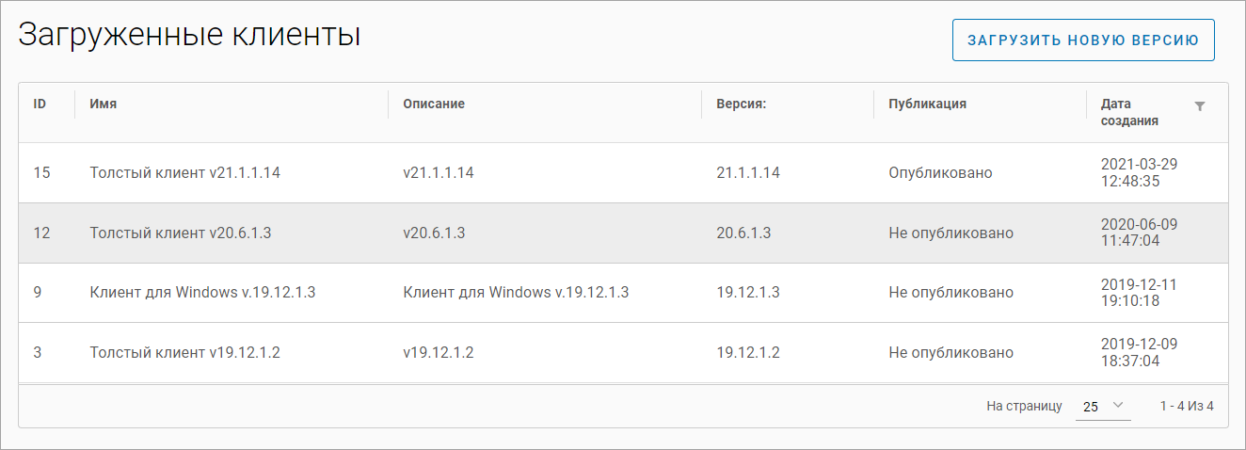The image size is (1246, 450).
Task: Sort by the ID column header
Action: click(40, 104)
